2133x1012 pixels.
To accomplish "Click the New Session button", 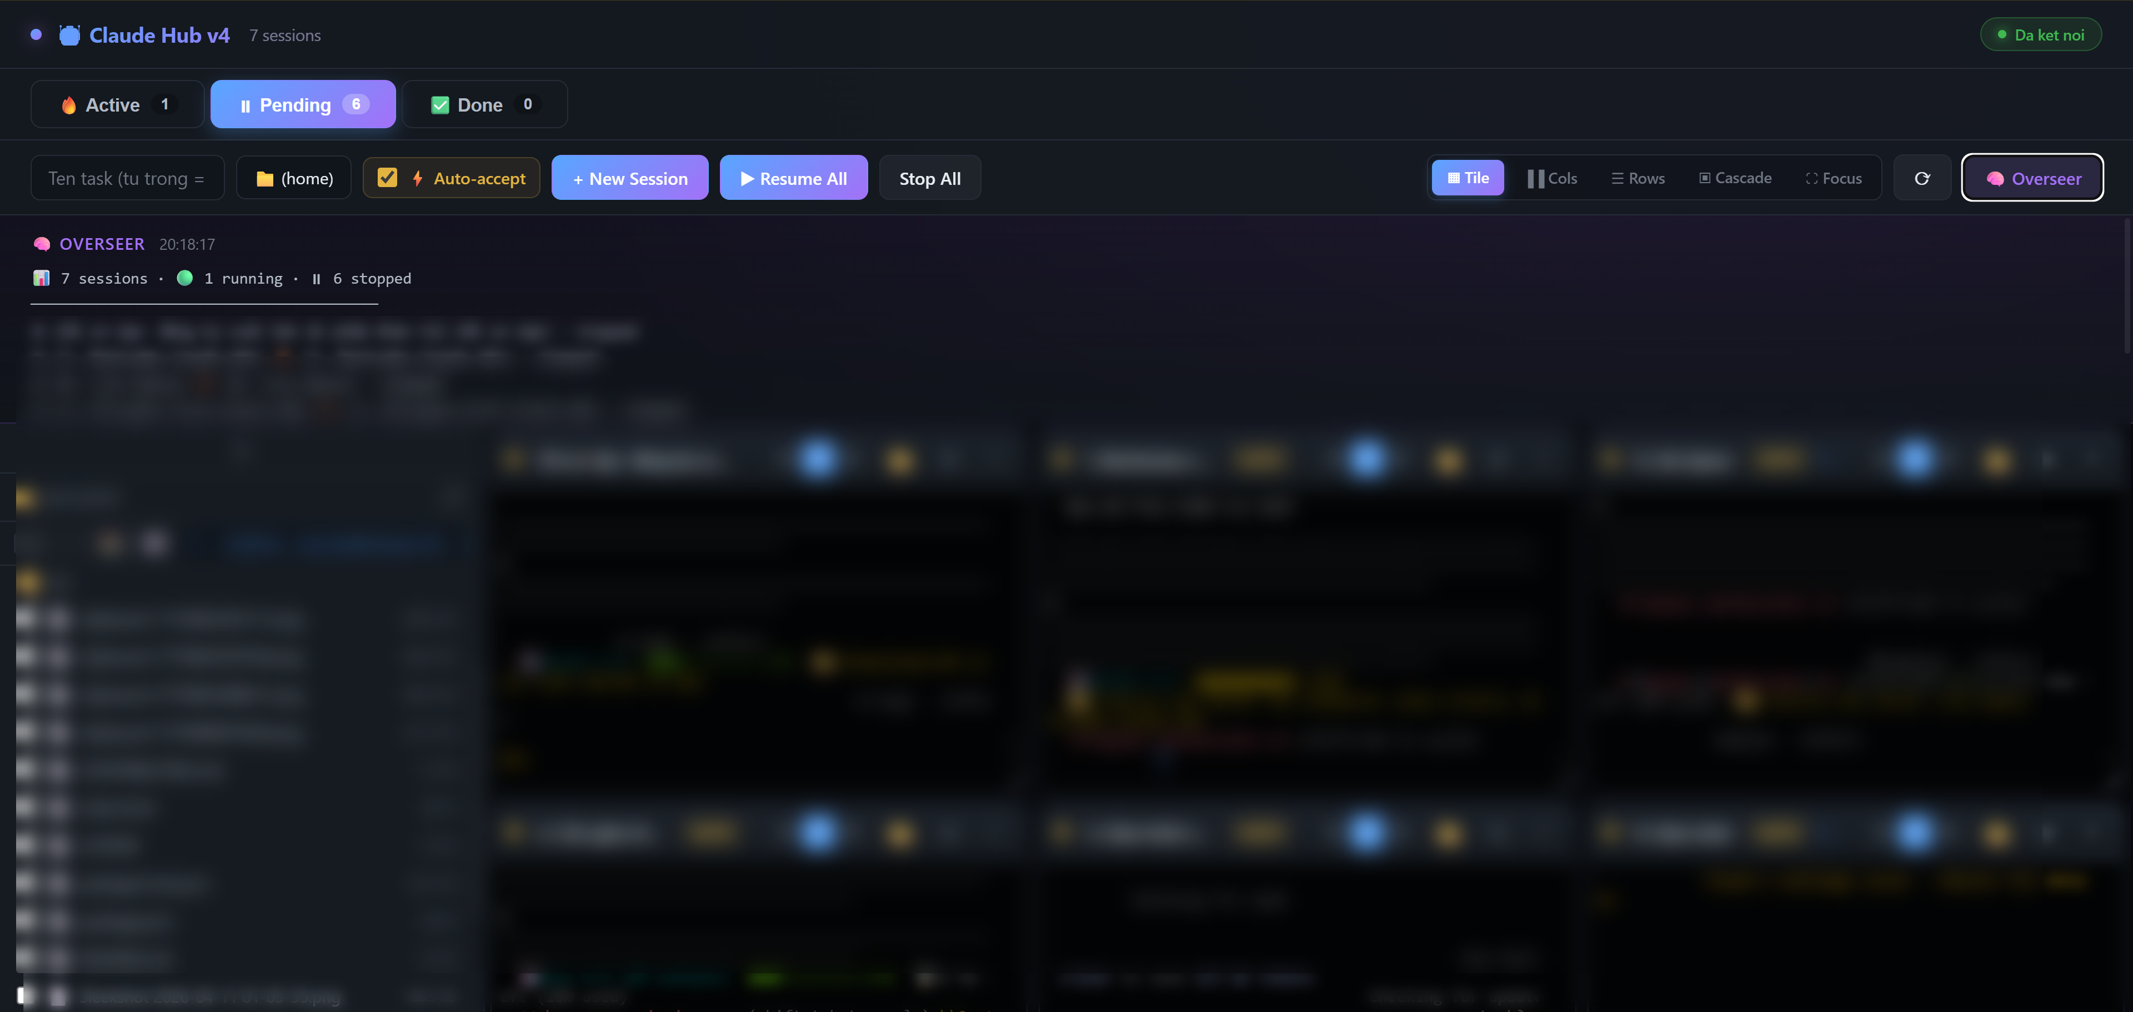I will coord(629,178).
